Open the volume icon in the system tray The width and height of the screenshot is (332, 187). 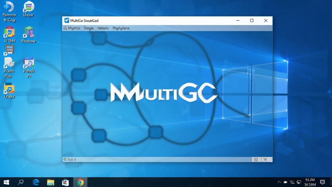299,182
